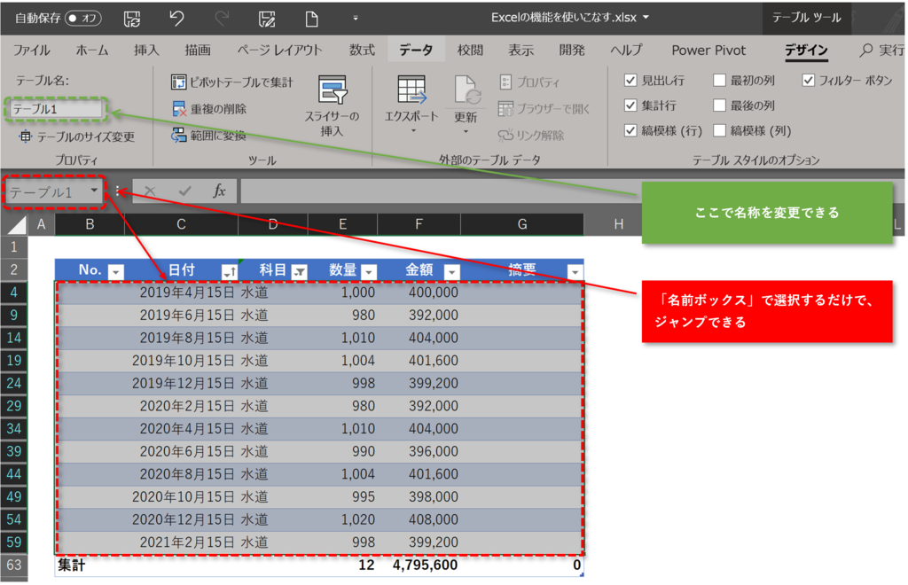Click the save icon in quick access toolbar
The image size is (908, 585).
131,17
